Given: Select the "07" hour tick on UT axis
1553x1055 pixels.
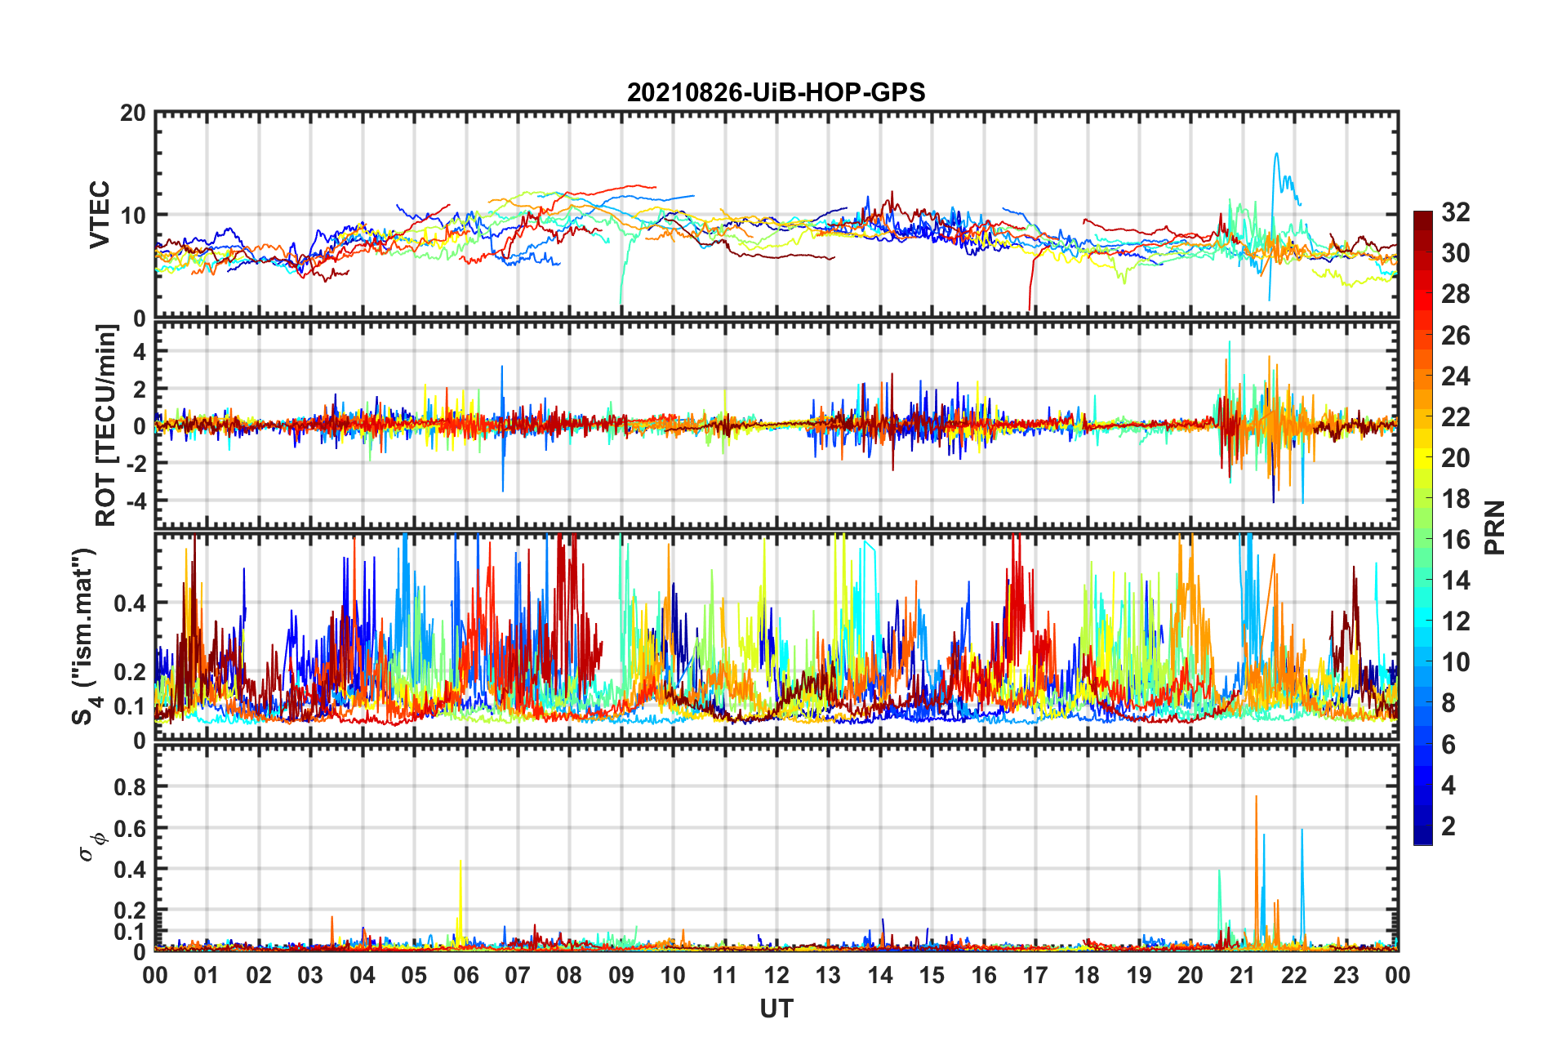Looking at the screenshot, I should pyautogui.click(x=518, y=975).
